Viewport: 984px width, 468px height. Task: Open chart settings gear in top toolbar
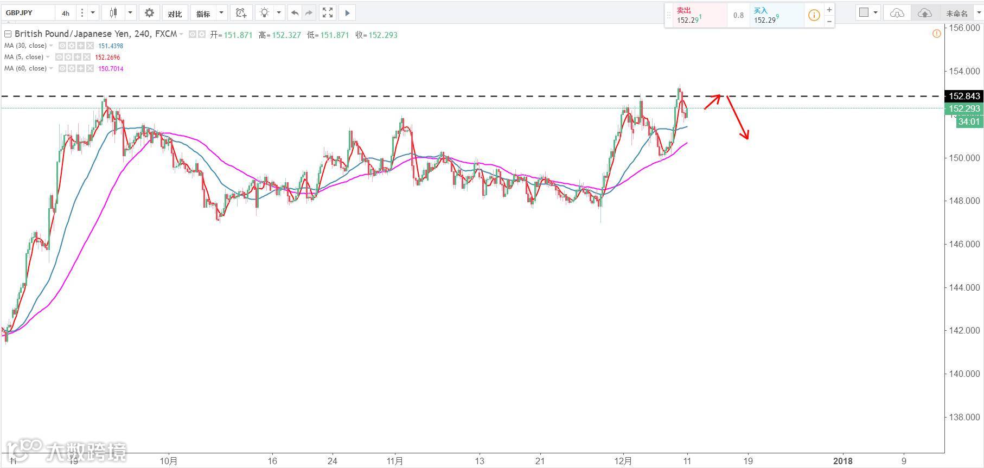[149, 12]
